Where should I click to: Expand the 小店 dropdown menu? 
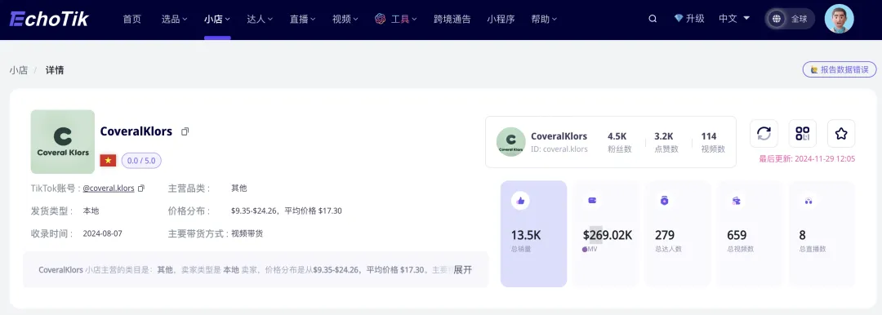pos(217,19)
